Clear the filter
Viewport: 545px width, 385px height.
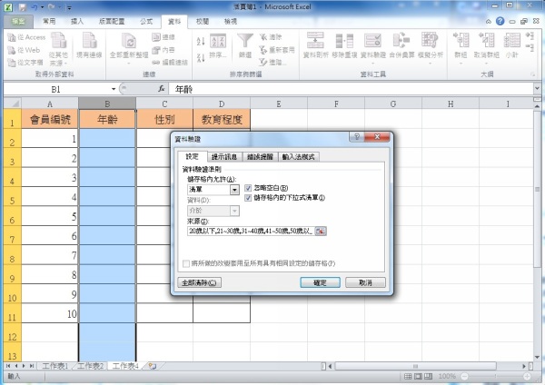[271, 37]
